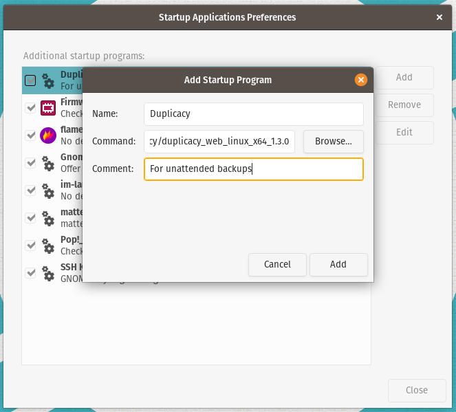This screenshot has height=412, width=456.
Task: Confirm with the dialog's Add button
Action: (338, 264)
